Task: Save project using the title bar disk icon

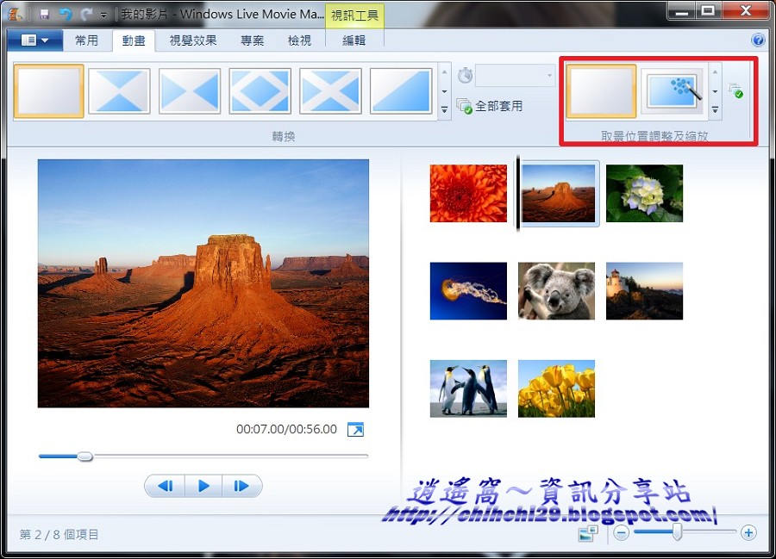Action: click(x=45, y=15)
